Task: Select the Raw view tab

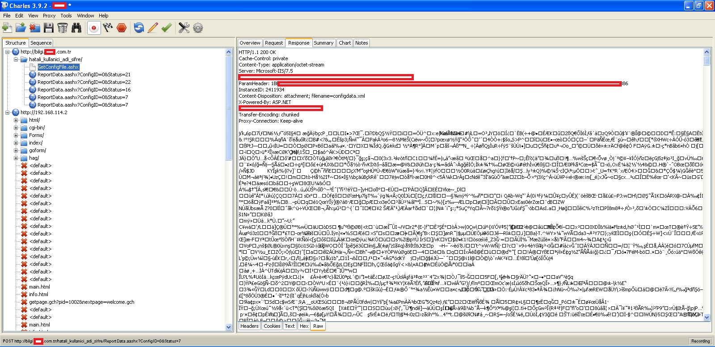Action: coord(318,326)
